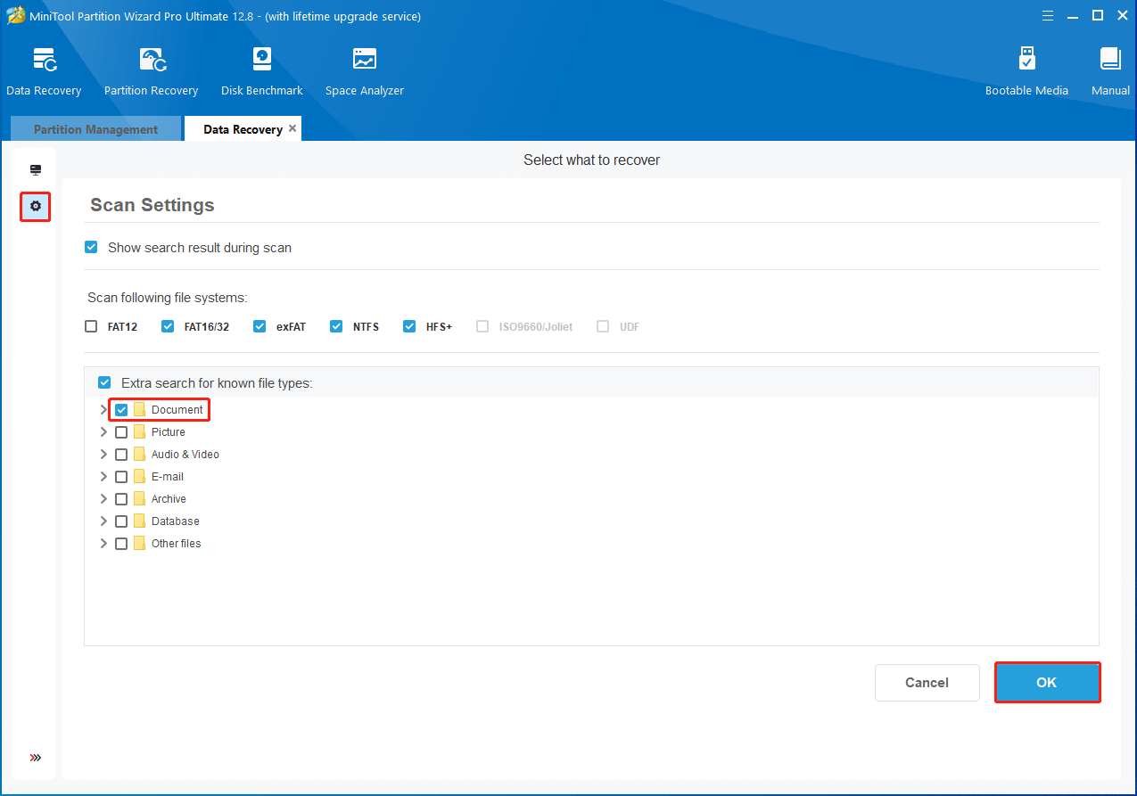Click the Audio & Video folder icon
1137x796 pixels.
click(x=139, y=455)
